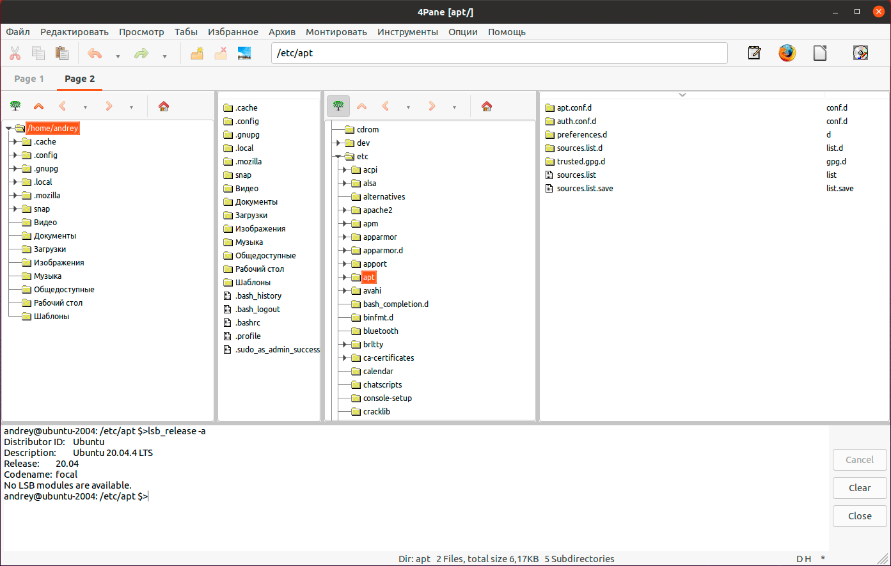Toggle full tree view in right pane
Viewport: 891px width, 566px height.
[338, 107]
